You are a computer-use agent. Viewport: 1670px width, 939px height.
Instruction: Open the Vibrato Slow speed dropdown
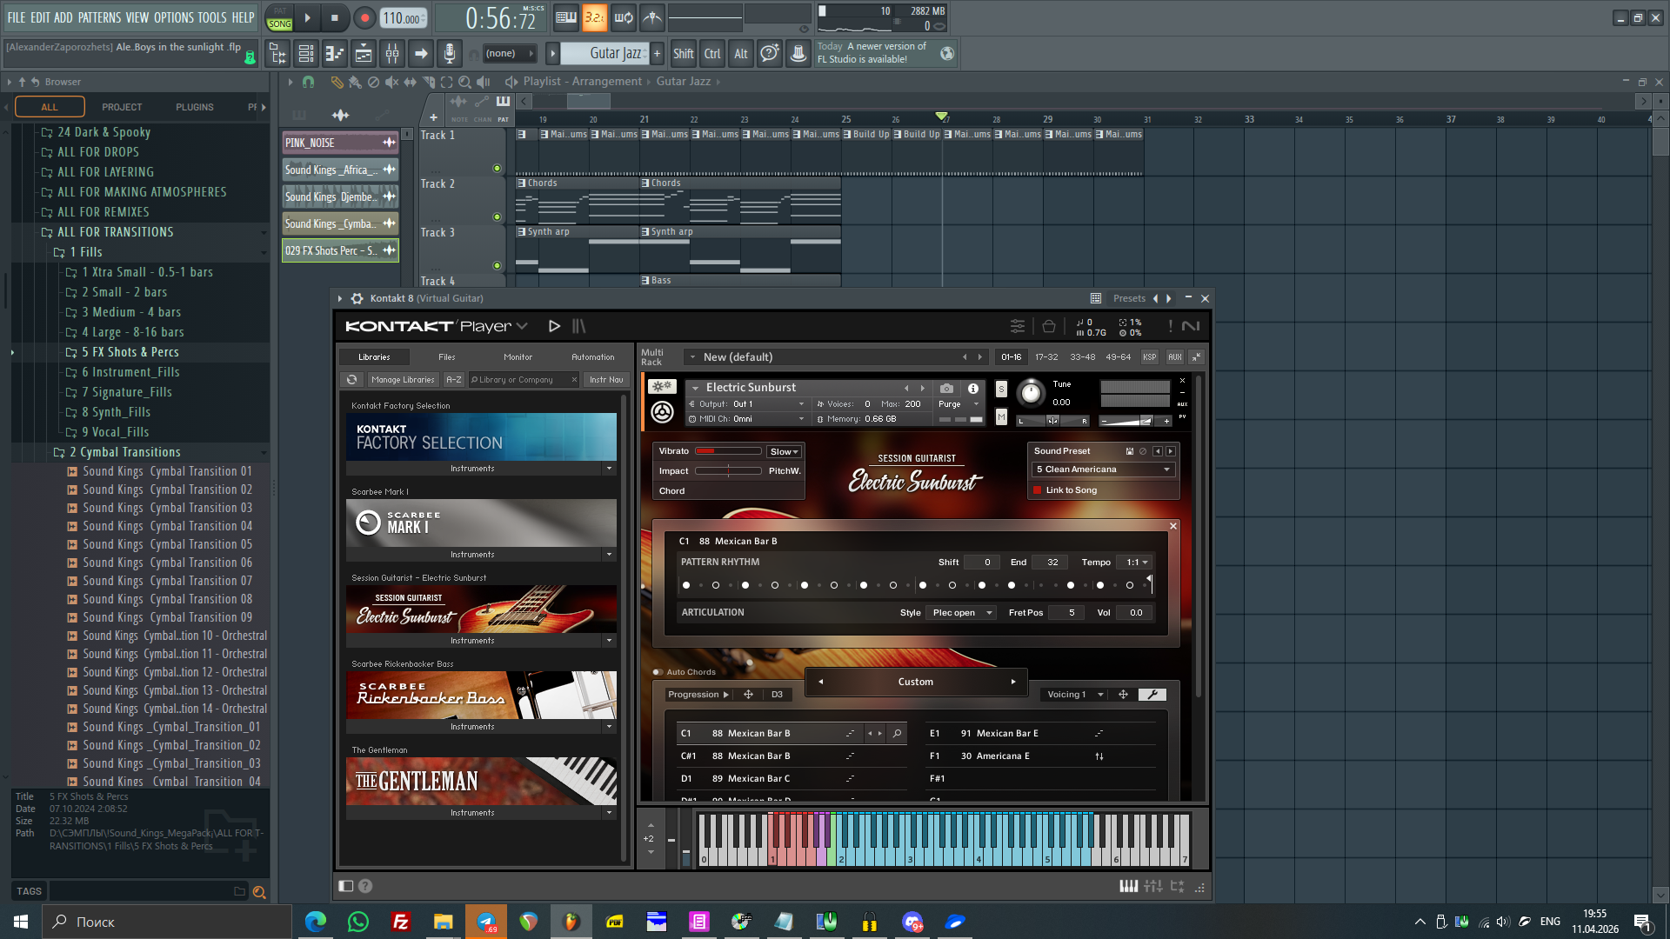pyautogui.click(x=784, y=451)
